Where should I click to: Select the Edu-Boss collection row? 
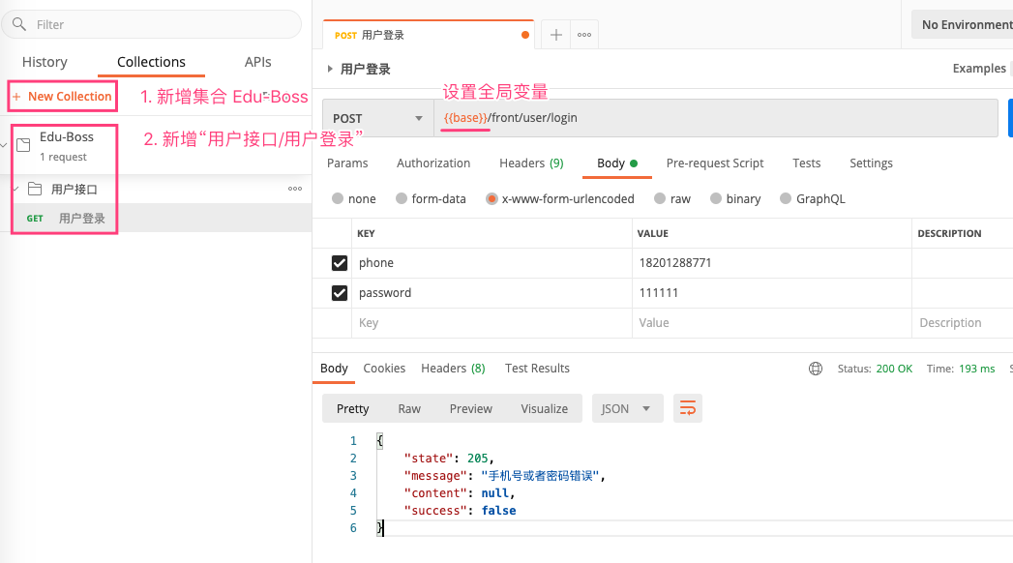click(155, 145)
